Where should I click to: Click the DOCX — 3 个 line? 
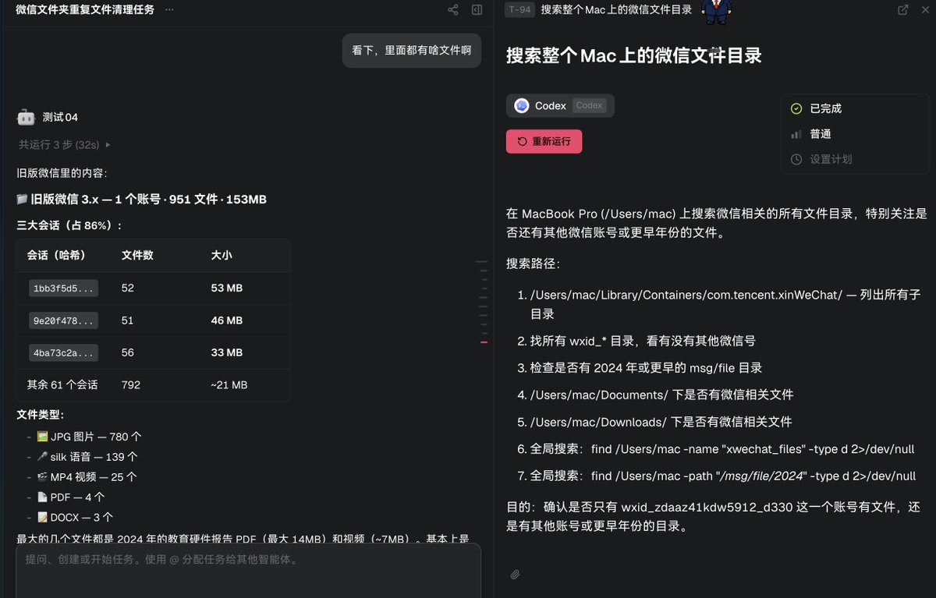pos(75,517)
